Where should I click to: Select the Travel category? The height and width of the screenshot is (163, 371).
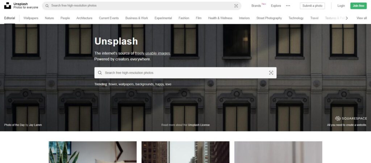[x=314, y=18]
